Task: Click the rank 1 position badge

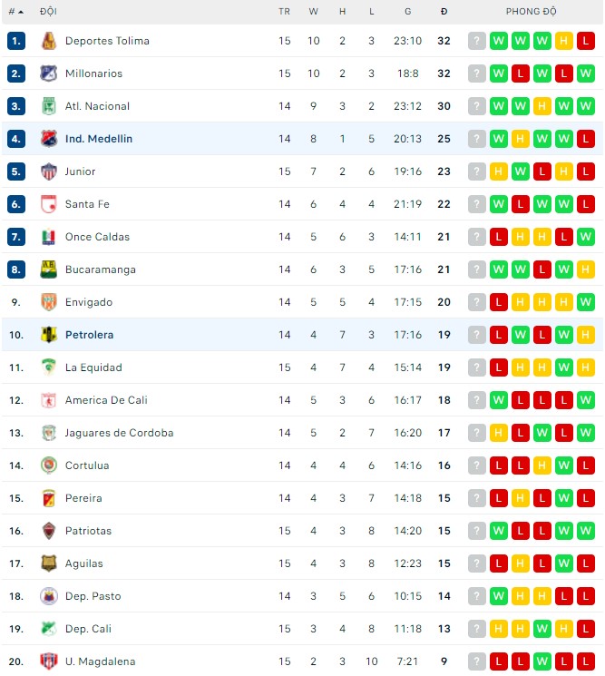Action: 15,41
